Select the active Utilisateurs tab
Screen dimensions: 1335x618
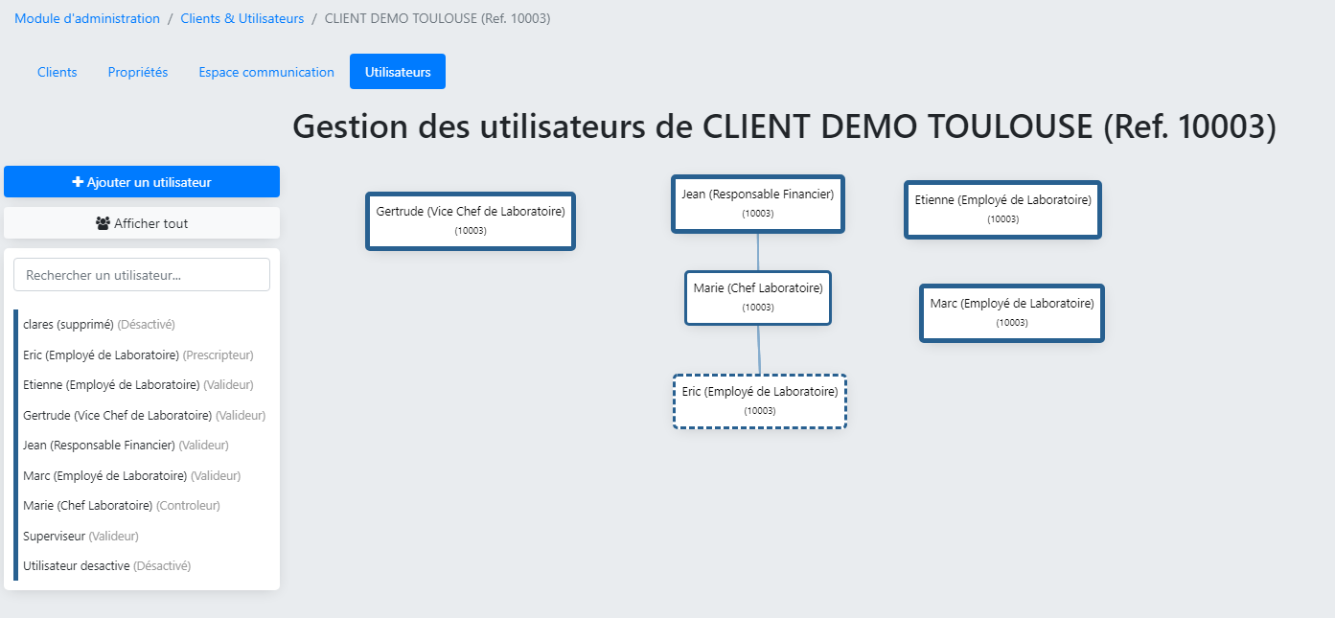398,72
